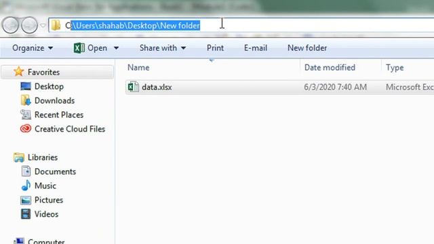Viewport: 434px width, 244px height.
Task: Click the Microsoft Excel type cell
Action: 410,87
